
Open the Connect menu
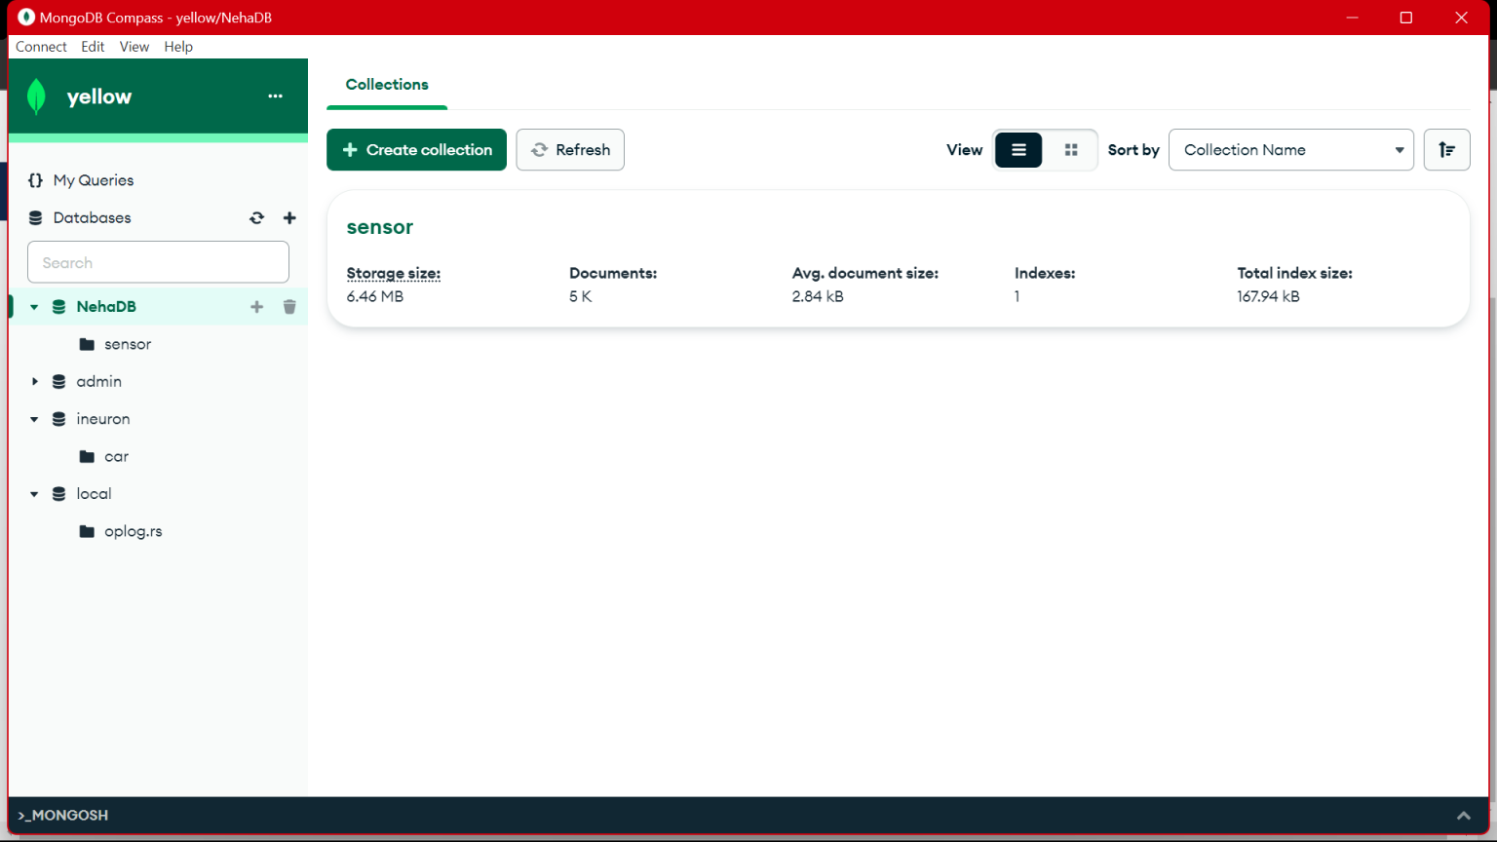point(41,46)
